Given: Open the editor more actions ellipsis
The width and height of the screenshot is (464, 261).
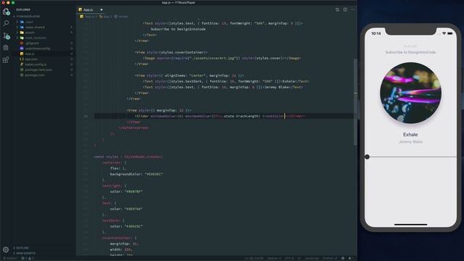Looking at the screenshot, I should click(352, 9).
